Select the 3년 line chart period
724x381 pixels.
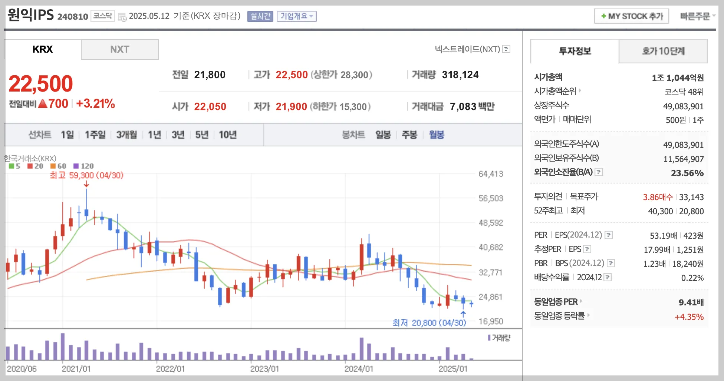[x=178, y=135]
